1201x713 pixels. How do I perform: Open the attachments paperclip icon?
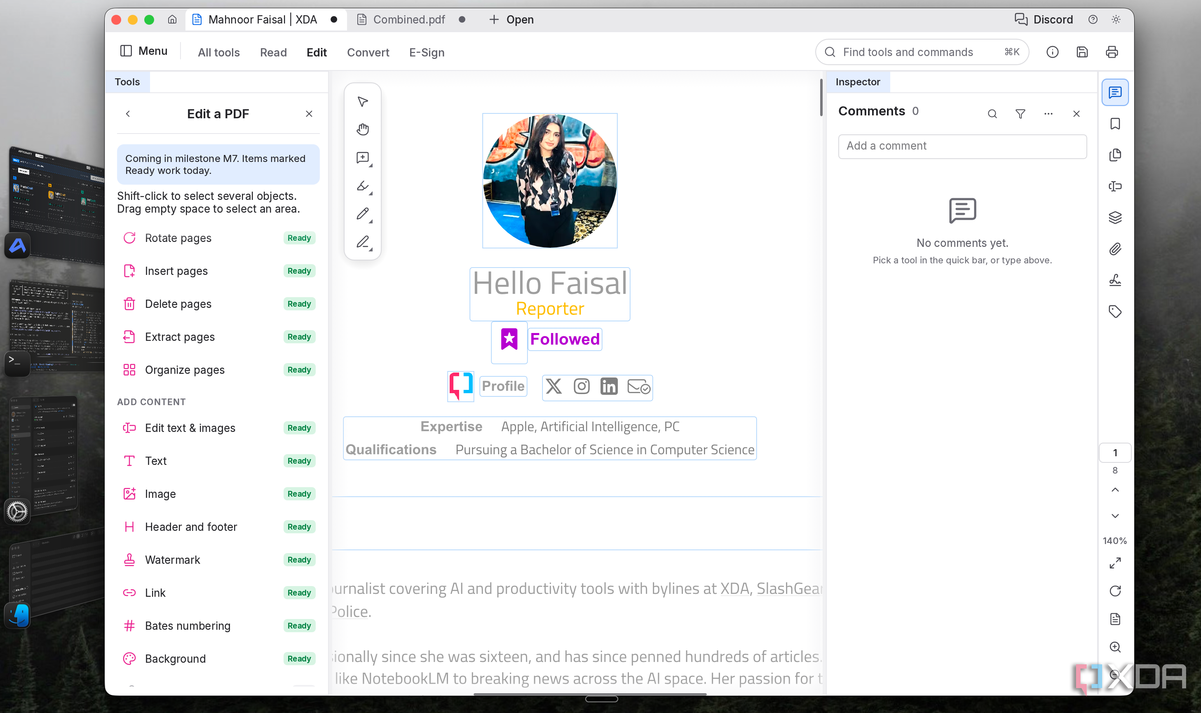tap(1114, 249)
